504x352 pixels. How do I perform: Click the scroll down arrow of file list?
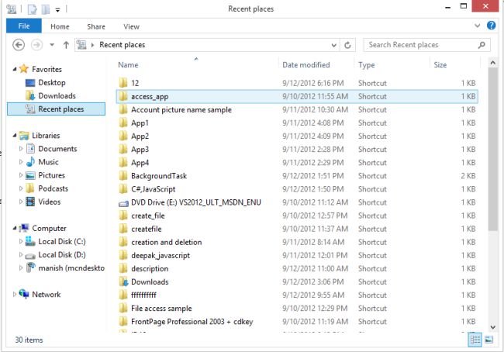click(x=492, y=327)
